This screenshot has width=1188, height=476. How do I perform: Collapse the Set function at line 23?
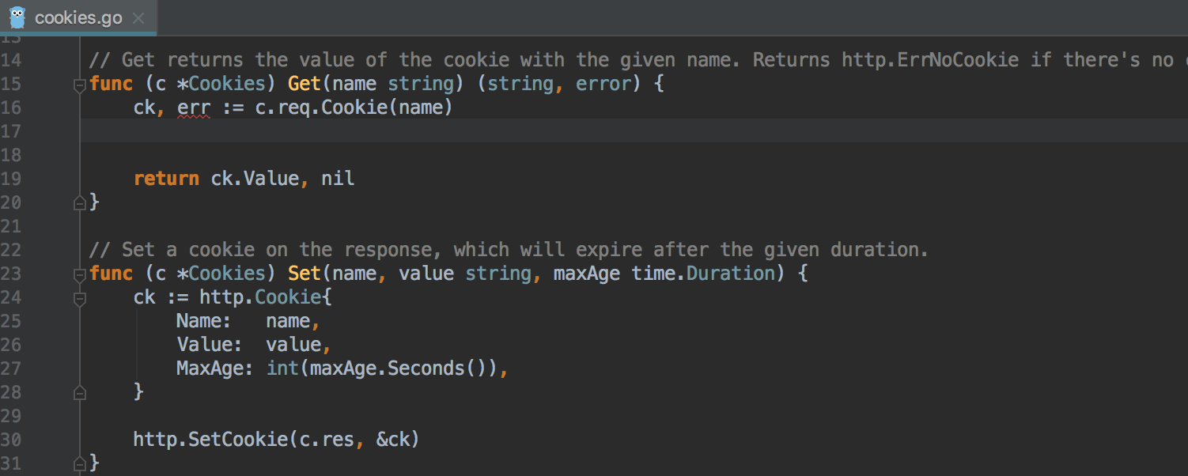tap(79, 274)
